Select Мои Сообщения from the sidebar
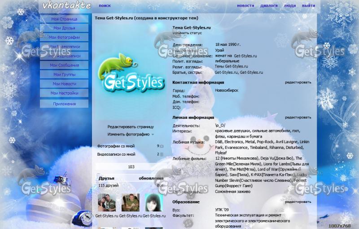Screen dimensions: 359x229 click(64, 65)
